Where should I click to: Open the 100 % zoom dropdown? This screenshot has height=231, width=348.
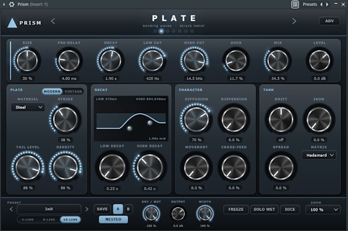(323, 209)
